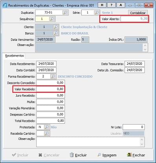Click the Banco lookup magnifier icon
This screenshot has height=163, width=156.
coord(56,33)
